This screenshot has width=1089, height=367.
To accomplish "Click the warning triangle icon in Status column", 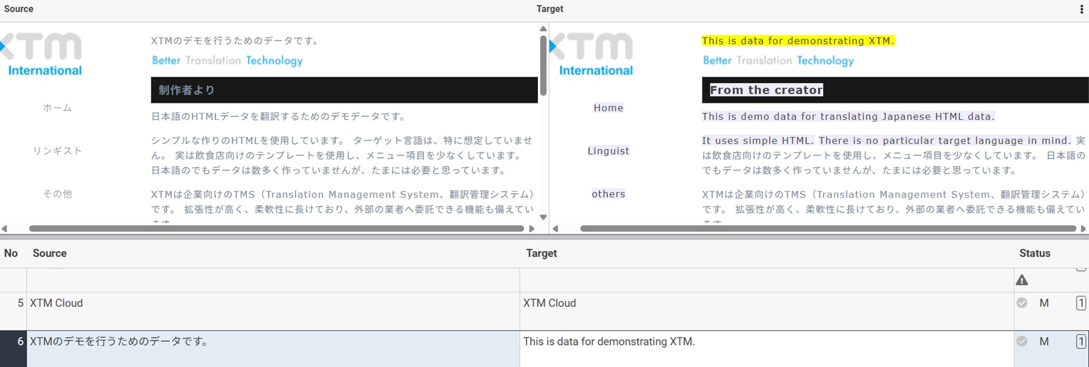I will click(1022, 280).
